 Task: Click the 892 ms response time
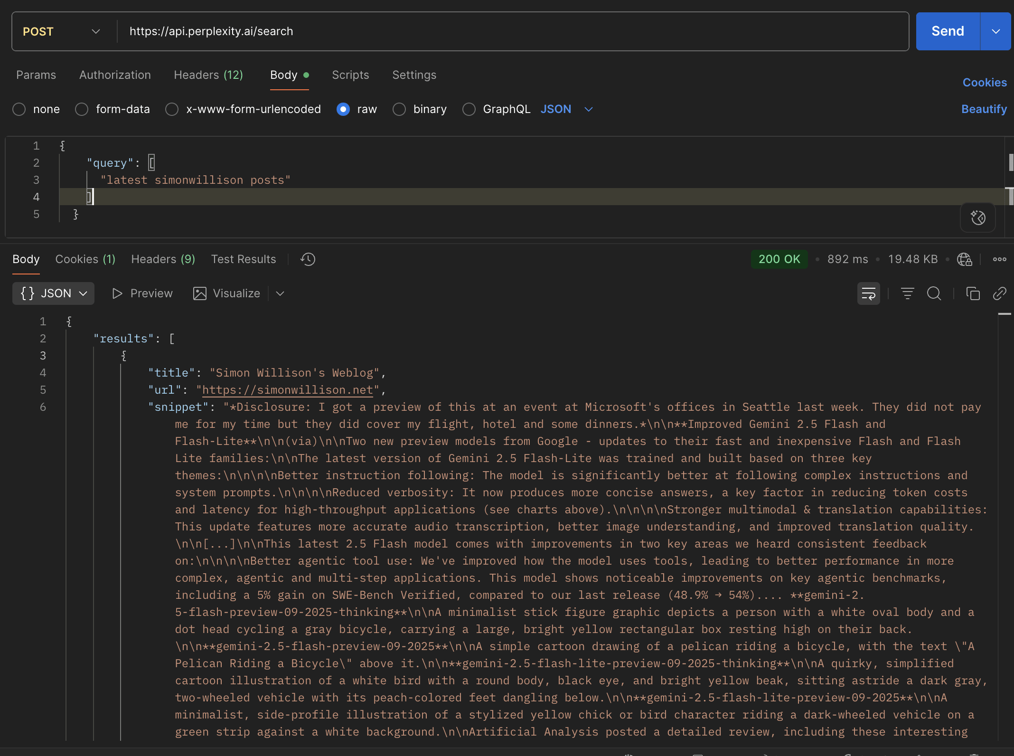coord(847,259)
